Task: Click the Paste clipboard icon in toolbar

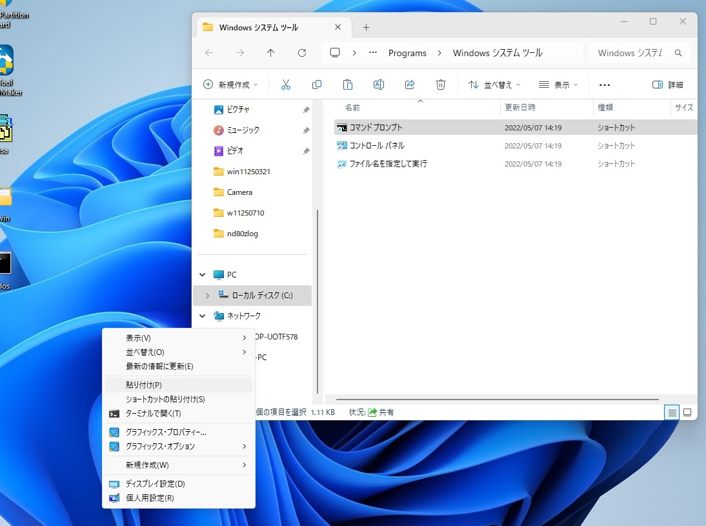Action: (x=348, y=85)
